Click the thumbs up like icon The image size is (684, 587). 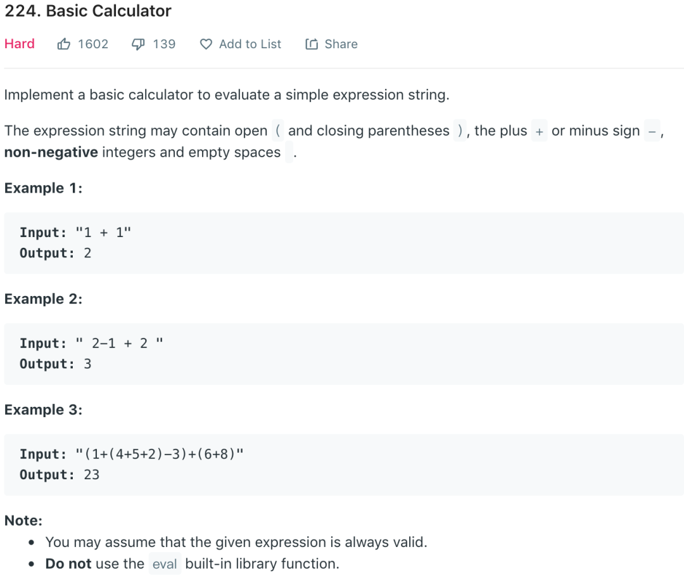coord(64,44)
